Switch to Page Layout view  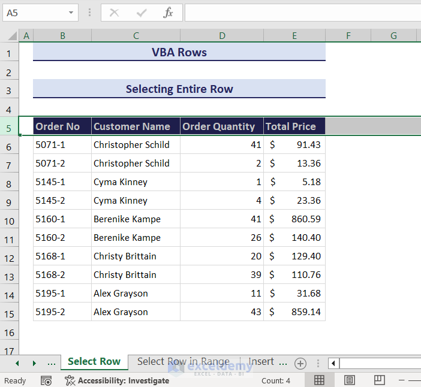350,380
